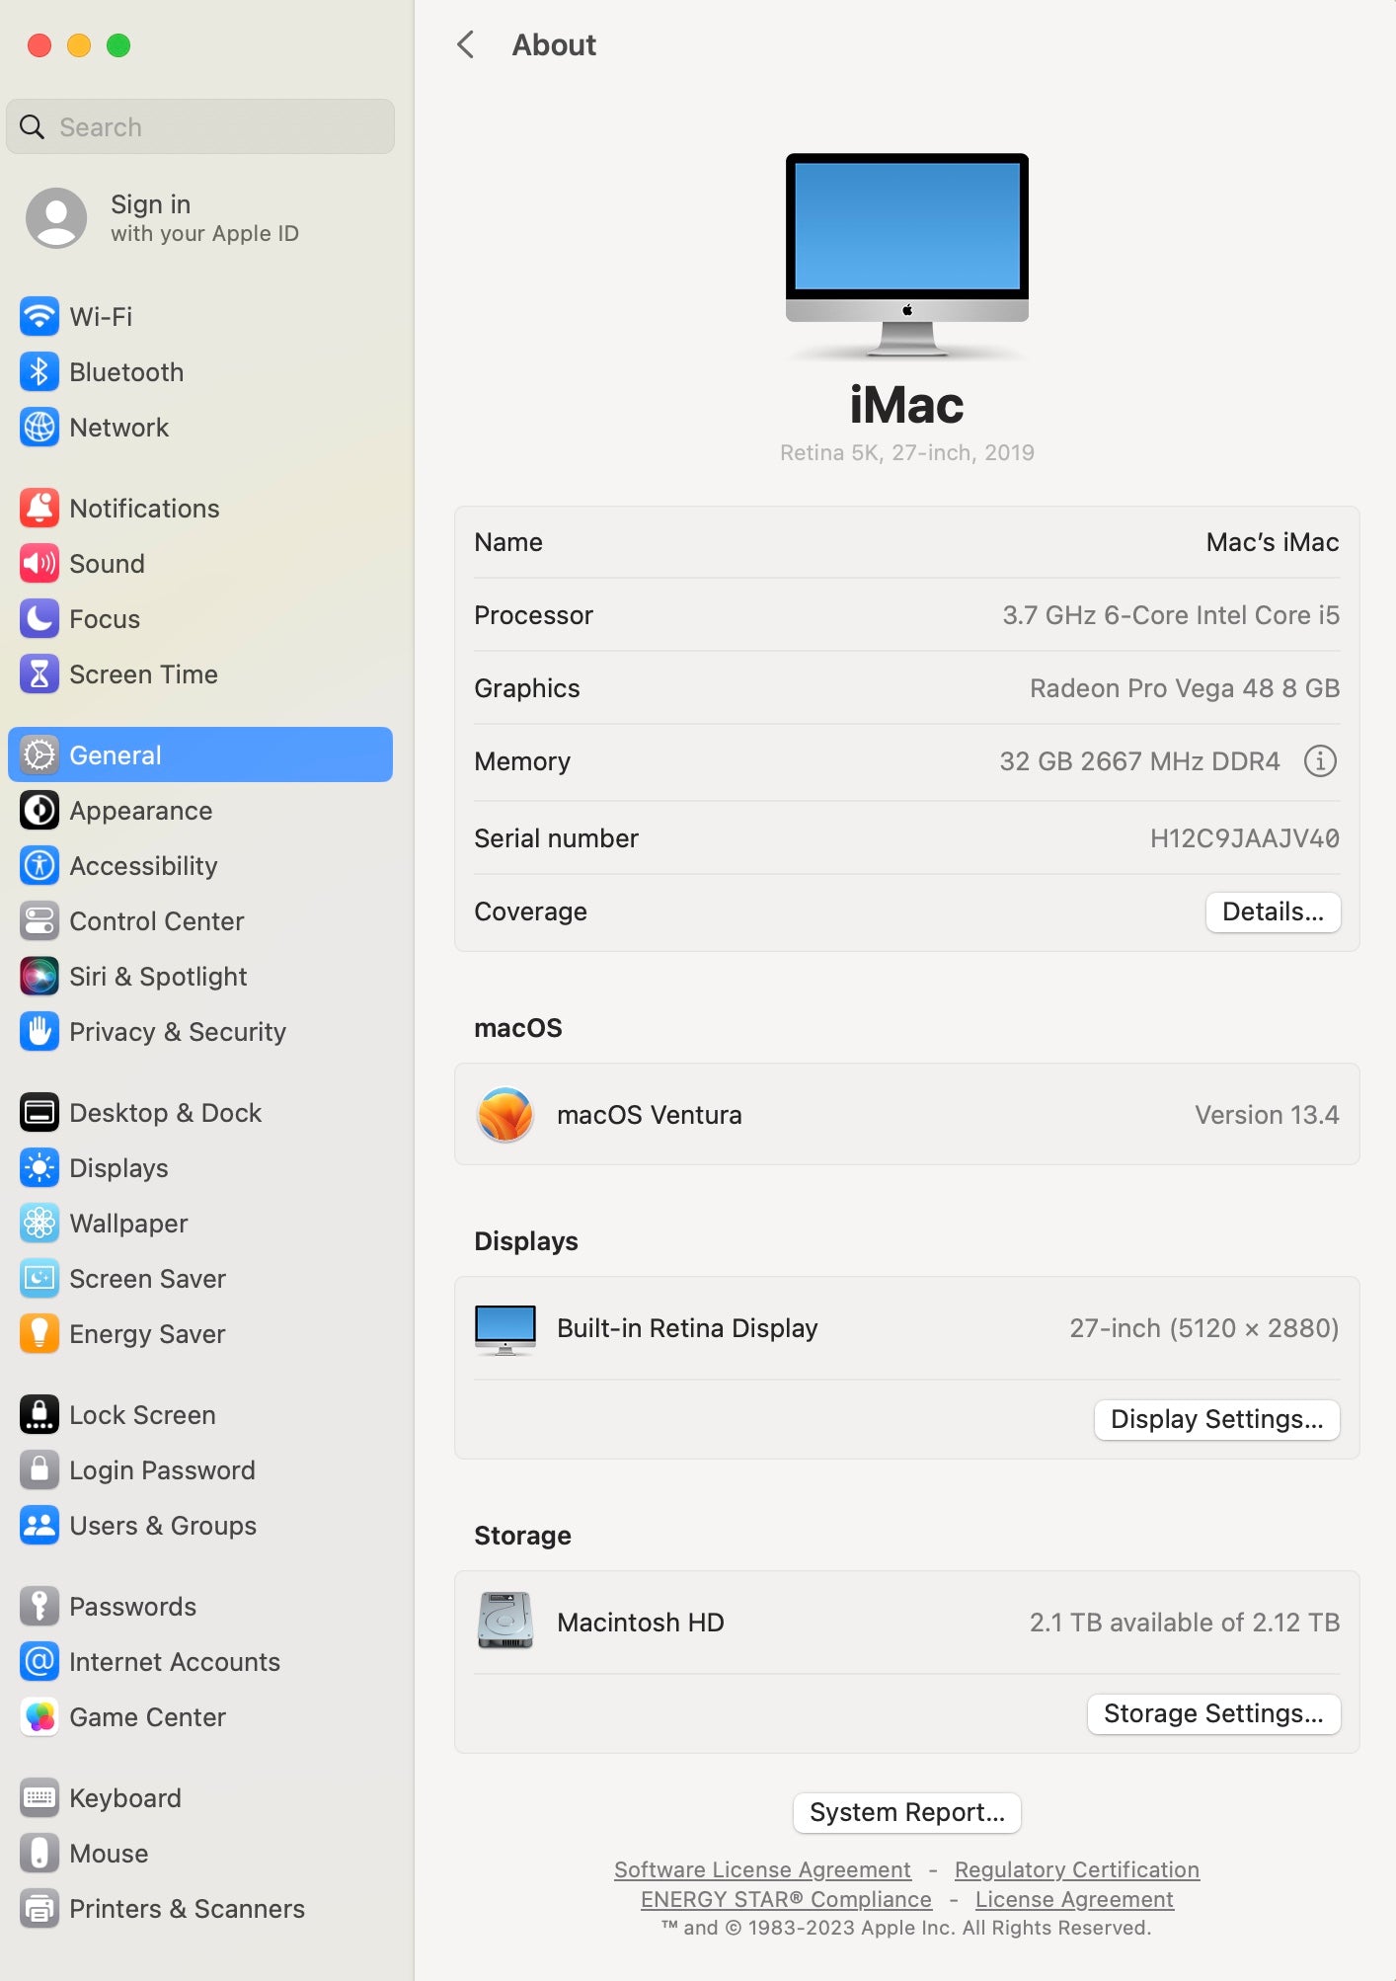Go back using the About back chevron
The image size is (1396, 1981).
tap(466, 44)
